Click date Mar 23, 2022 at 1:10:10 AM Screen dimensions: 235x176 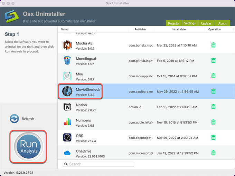coord(177,45)
